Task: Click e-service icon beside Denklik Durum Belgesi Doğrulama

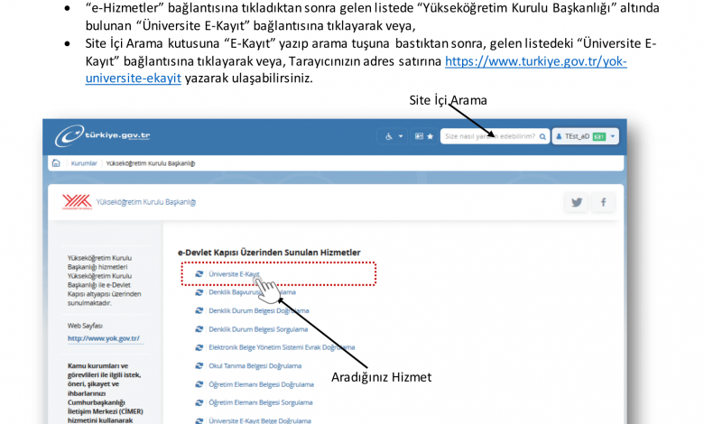Action: coord(199,310)
